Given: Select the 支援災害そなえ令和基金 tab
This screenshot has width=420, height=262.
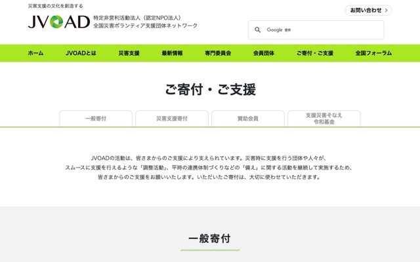Looking at the screenshot, I should [324, 119].
